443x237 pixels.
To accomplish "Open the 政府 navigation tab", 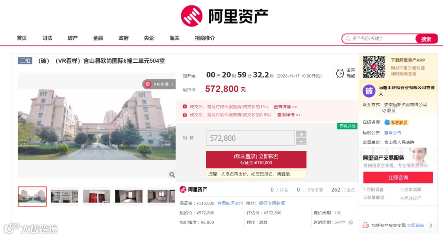I will click(x=123, y=38).
